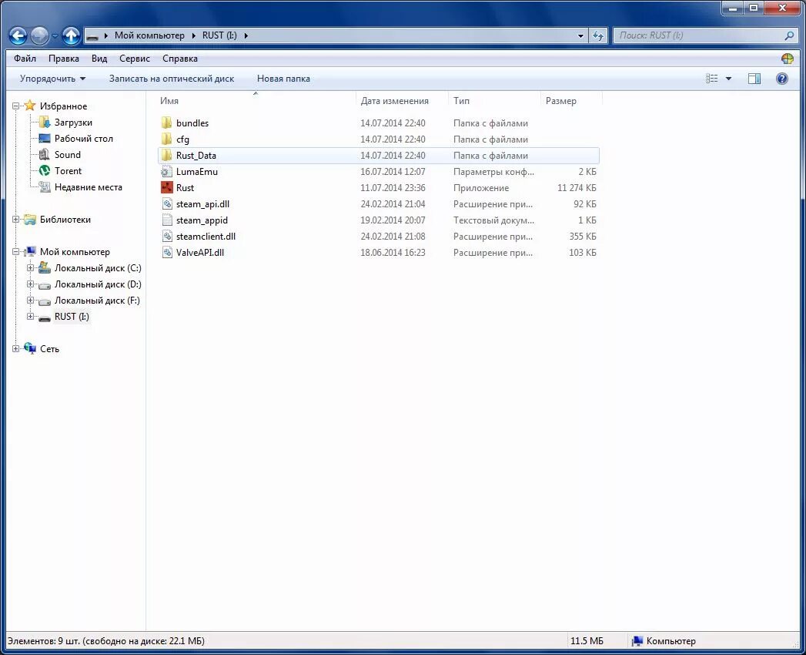Select Локальный диск (F:) drive
Viewport: 806px width, 655px height.
coord(97,301)
